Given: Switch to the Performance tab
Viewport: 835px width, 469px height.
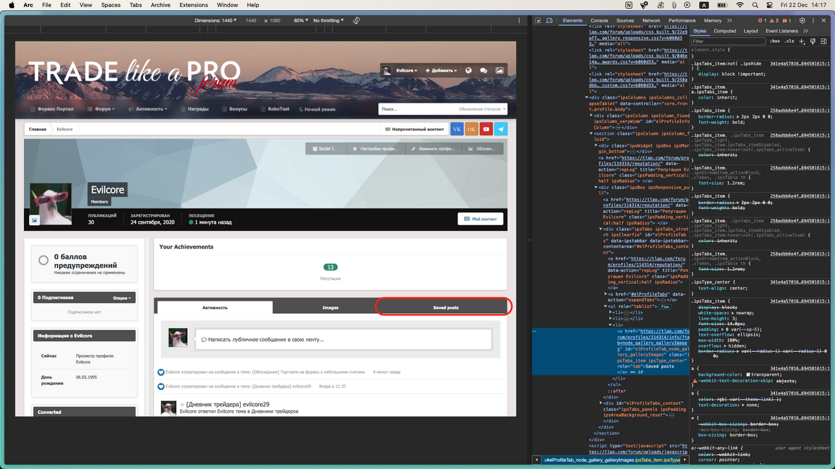Looking at the screenshot, I should click(682, 21).
